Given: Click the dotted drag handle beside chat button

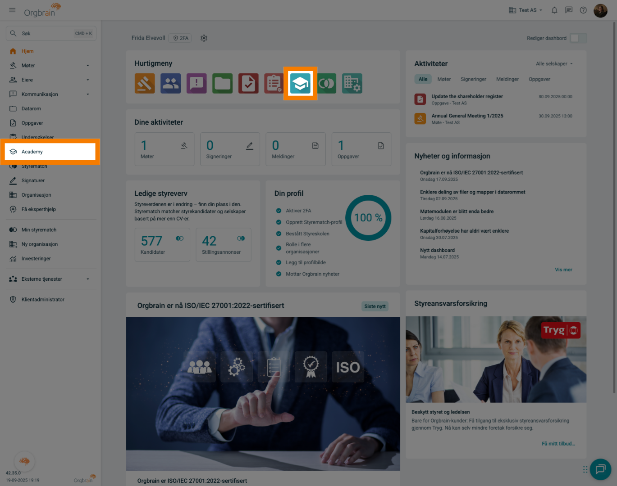Looking at the screenshot, I should coord(585,469).
